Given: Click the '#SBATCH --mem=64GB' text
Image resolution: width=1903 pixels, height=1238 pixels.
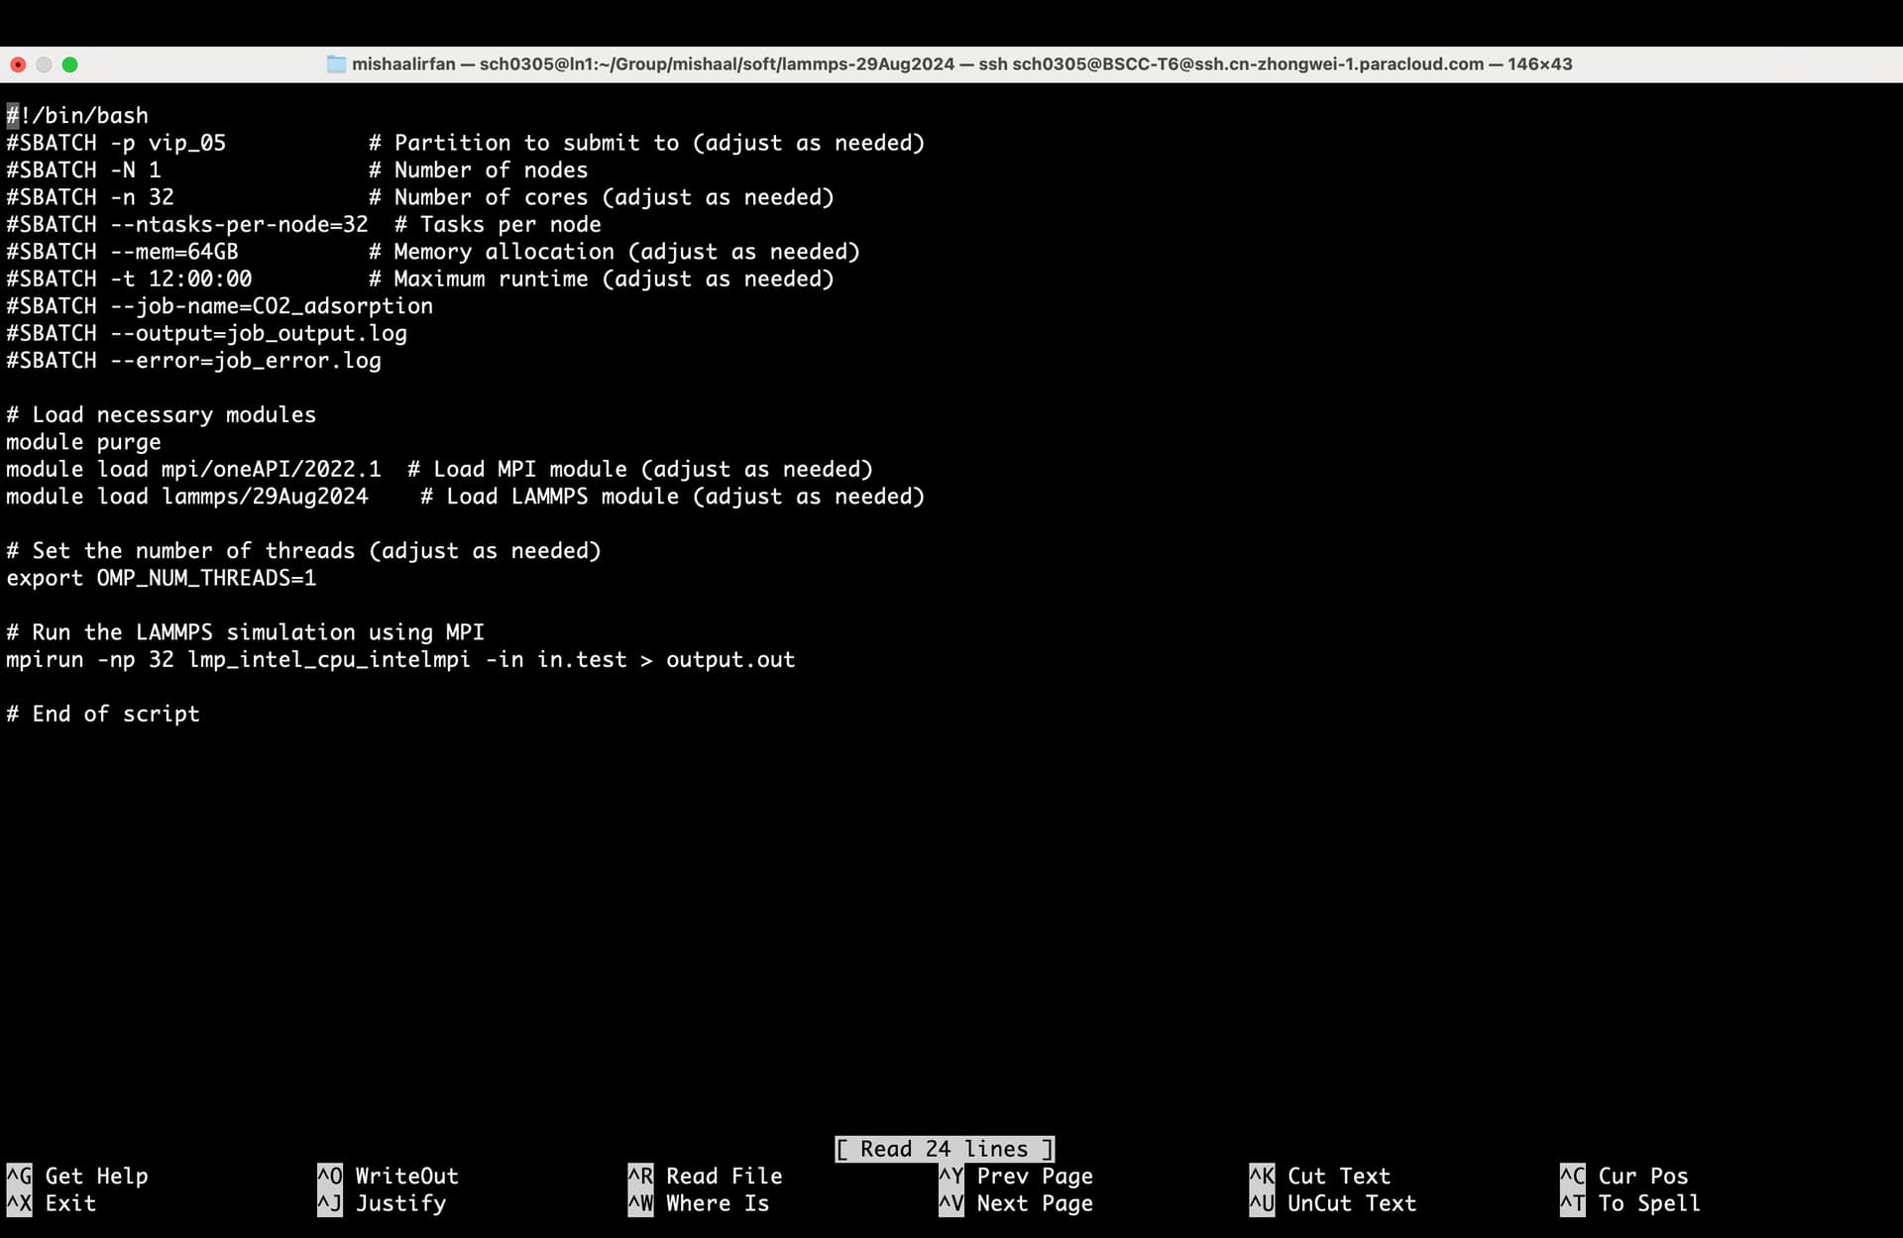Looking at the screenshot, I should pos(123,252).
